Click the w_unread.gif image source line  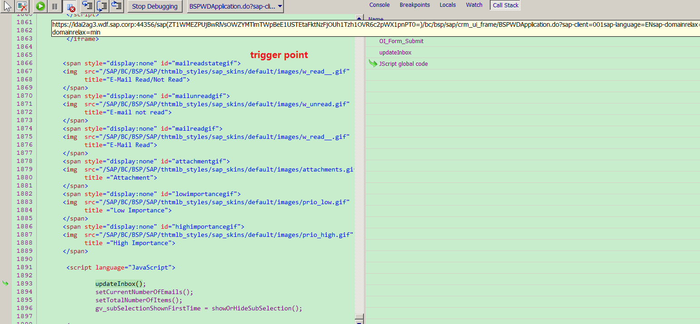coord(206,104)
